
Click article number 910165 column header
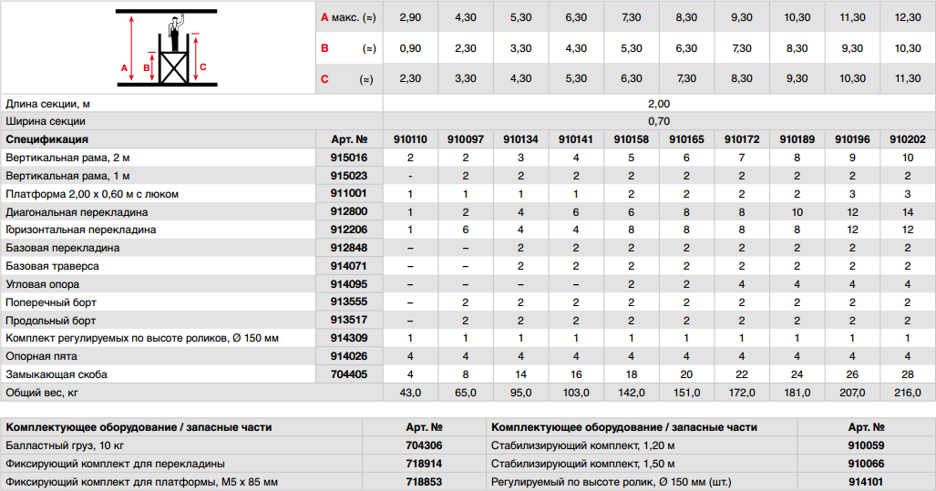686,139
